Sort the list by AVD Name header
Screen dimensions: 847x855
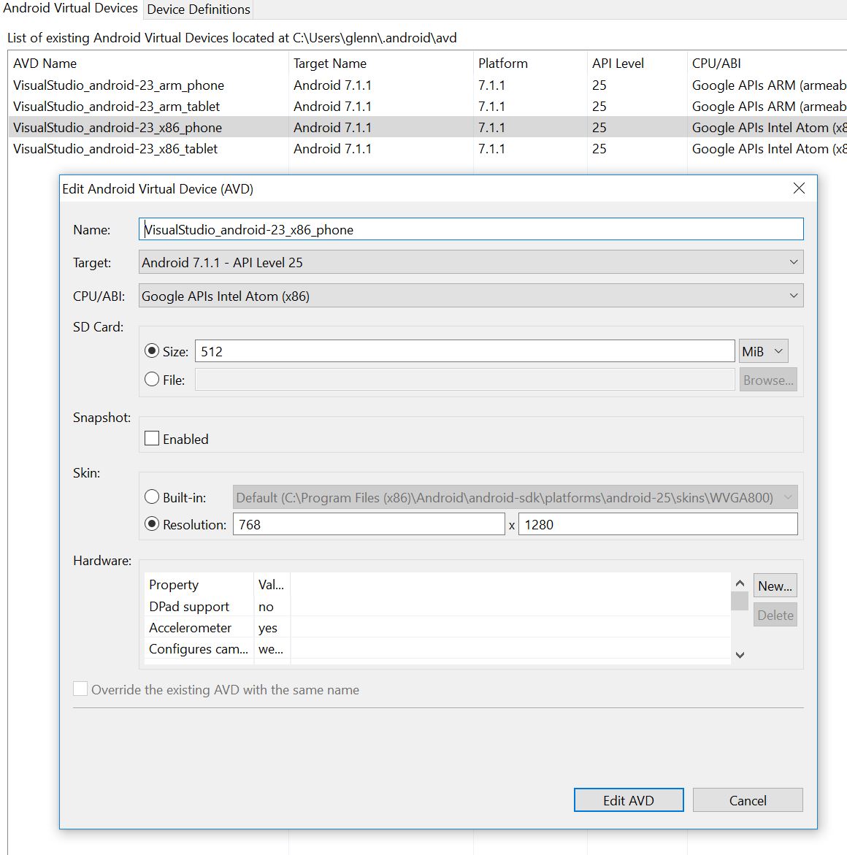pos(148,64)
